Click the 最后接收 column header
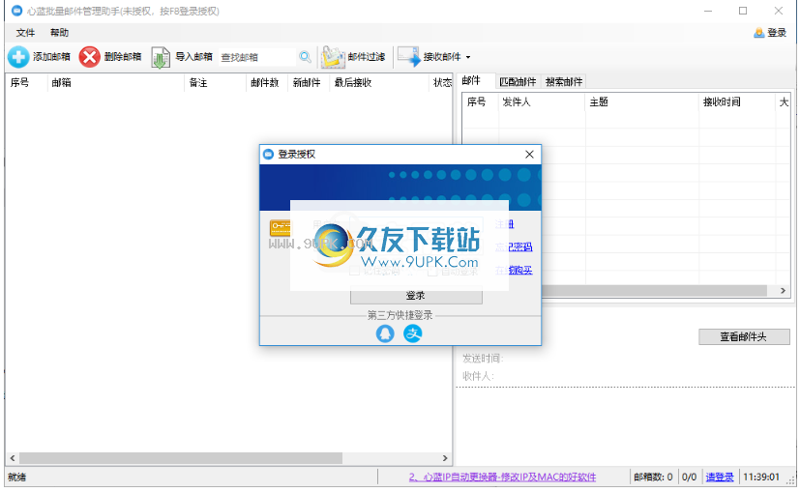Screen dimensions: 800x492 (x=352, y=82)
